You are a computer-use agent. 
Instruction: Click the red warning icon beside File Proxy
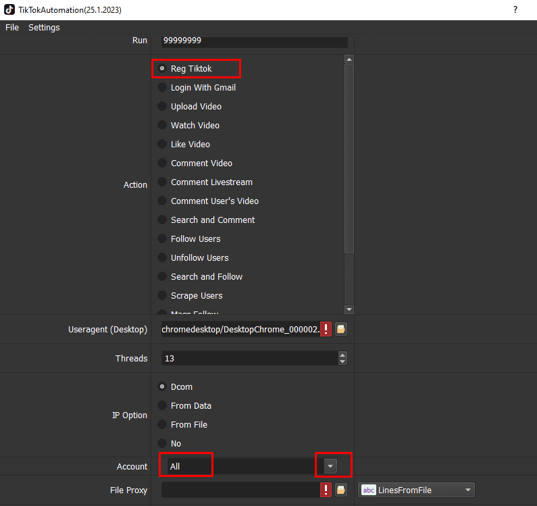pos(326,490)
